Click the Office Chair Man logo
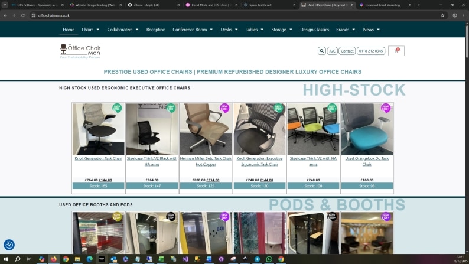Image resolution: width=469 pixels, height=264 pixels. (x=81, y=51)
